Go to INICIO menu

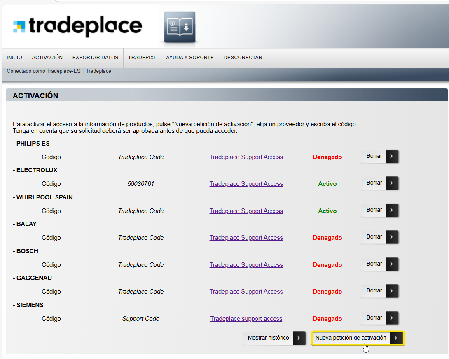14,58
